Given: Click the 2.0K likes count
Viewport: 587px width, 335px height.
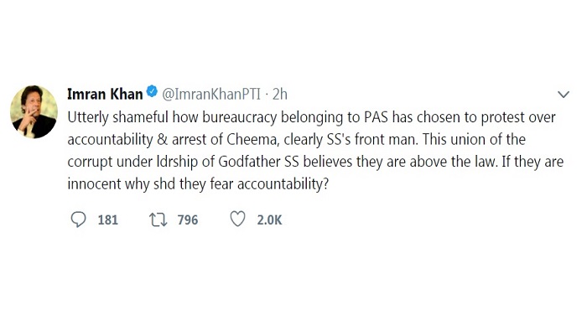Looking at the screenshot, I should (x=269, y=219).
